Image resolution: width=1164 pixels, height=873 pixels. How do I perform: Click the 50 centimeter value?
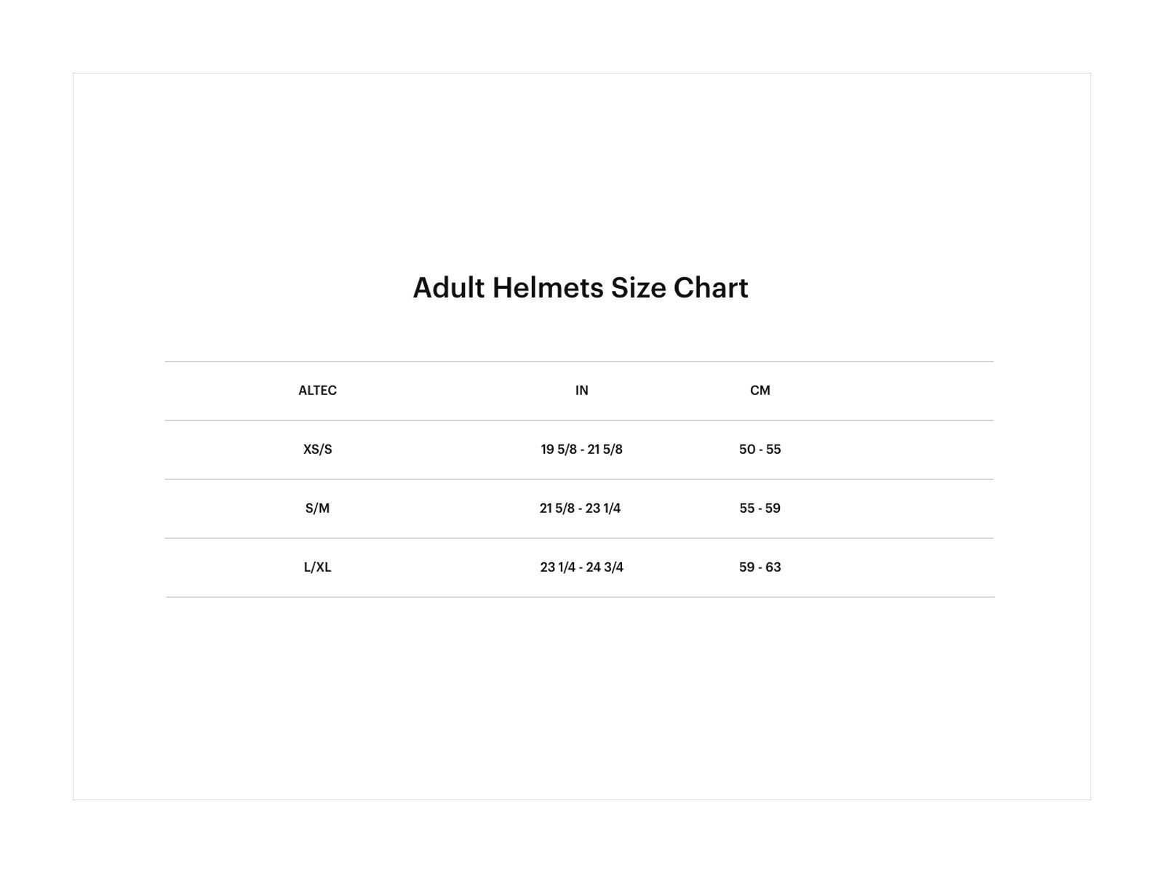point(747,450)
